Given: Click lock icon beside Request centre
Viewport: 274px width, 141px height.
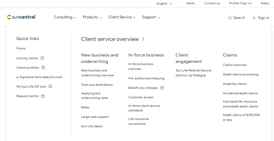Looking at the screenshot, I should pos(43,96).
